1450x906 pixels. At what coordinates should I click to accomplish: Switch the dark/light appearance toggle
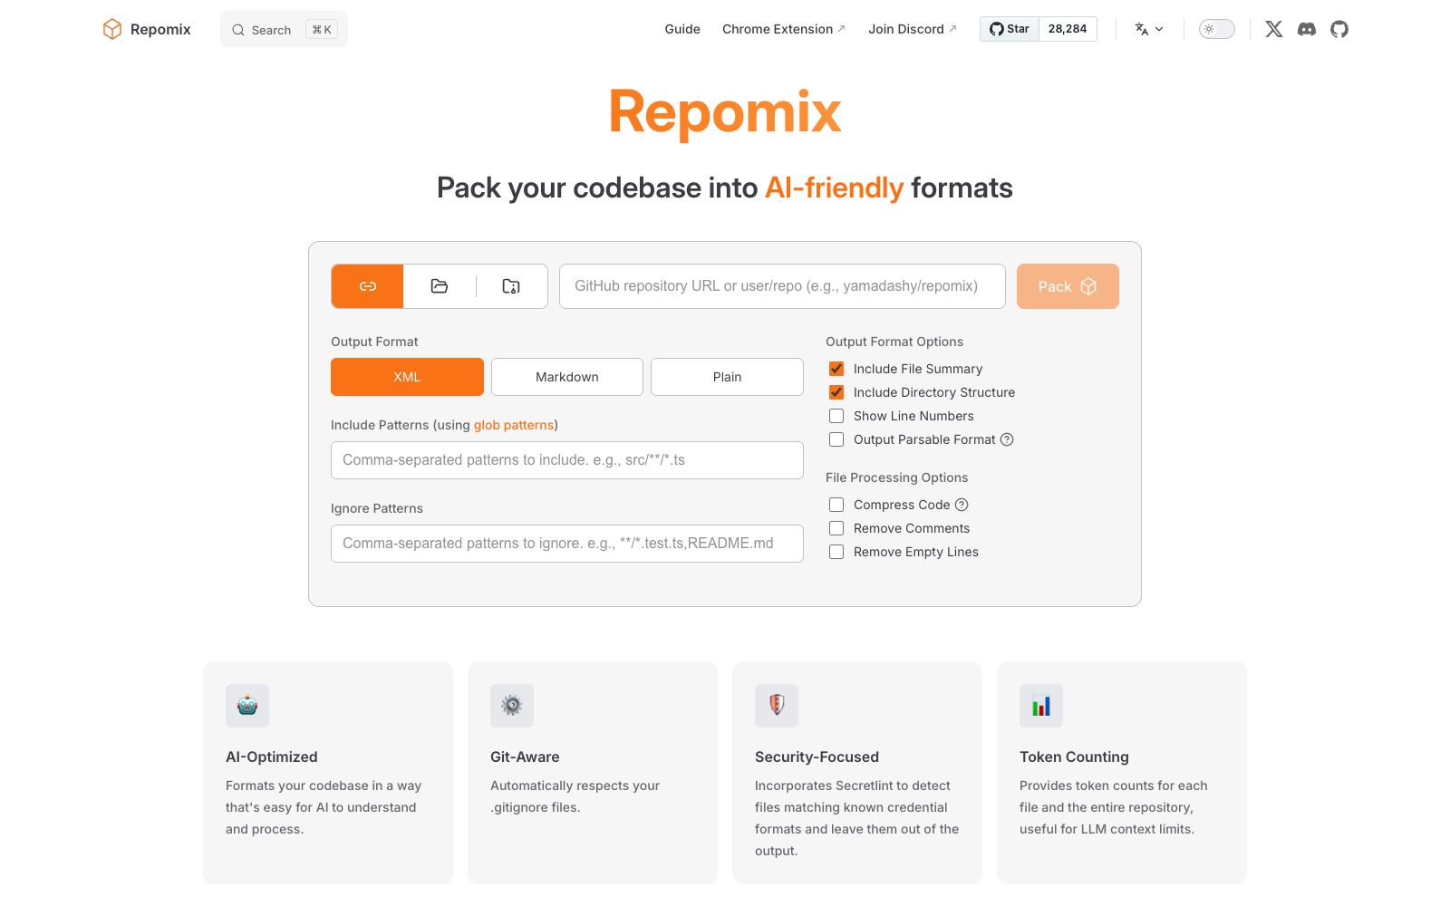coord(1217,29)
